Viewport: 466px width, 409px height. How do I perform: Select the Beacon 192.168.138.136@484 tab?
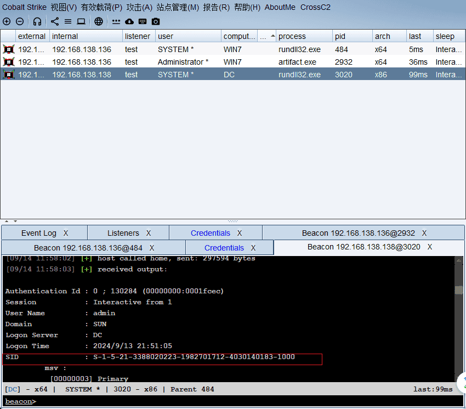coord(88,248)
